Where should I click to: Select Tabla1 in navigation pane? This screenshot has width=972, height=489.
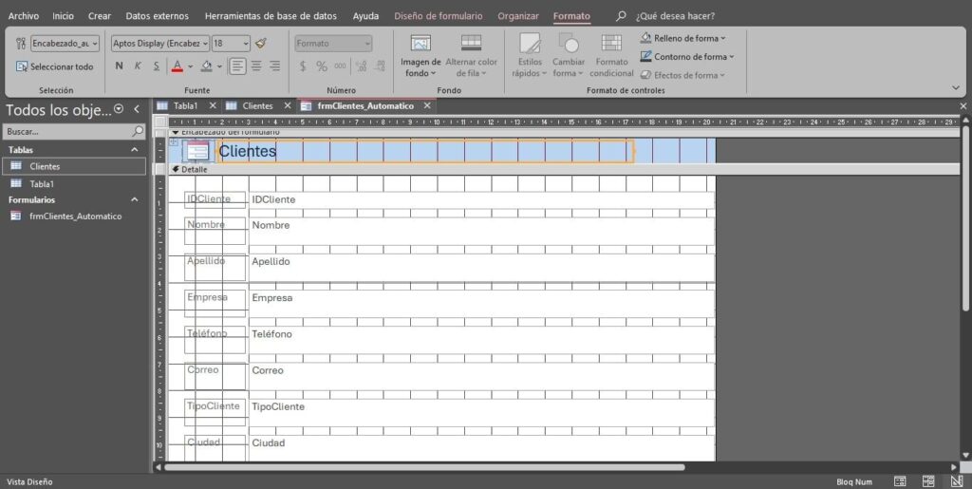click(x=74, y=184)
